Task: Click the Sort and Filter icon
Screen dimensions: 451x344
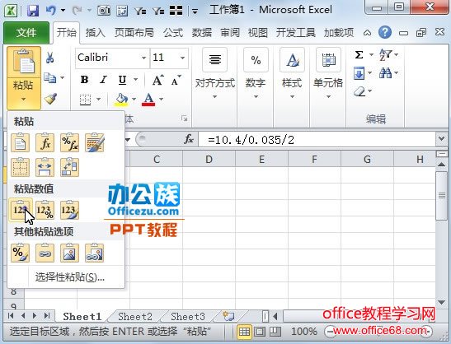Action: coord(385,54)
